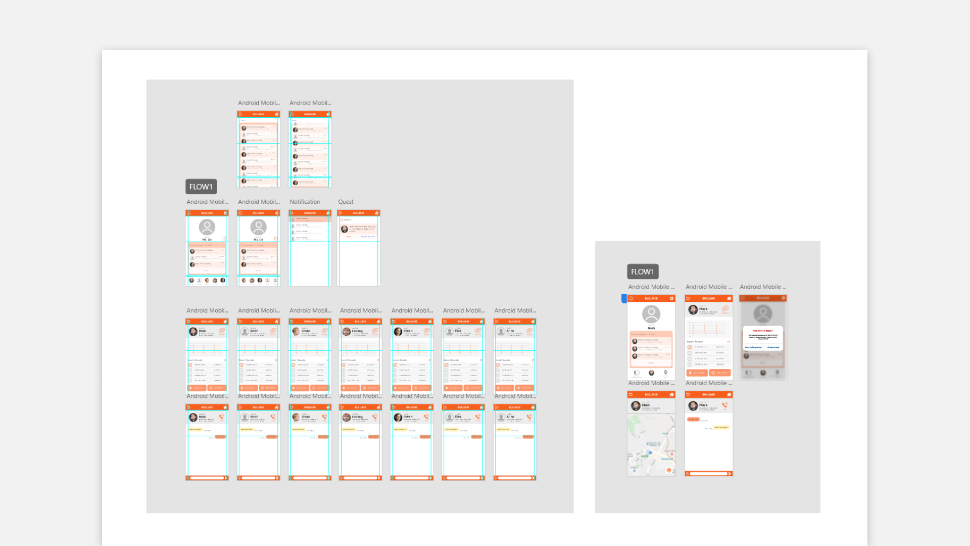Click the blurred alert dialog artboard
Viewport: 970px width, 546px height.
point(762,337)
